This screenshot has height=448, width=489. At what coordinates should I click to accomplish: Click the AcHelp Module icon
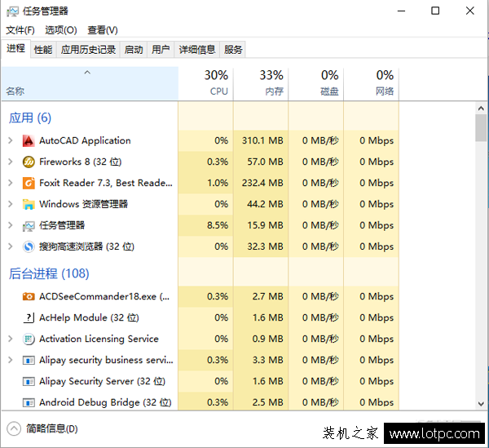(29, 317)
